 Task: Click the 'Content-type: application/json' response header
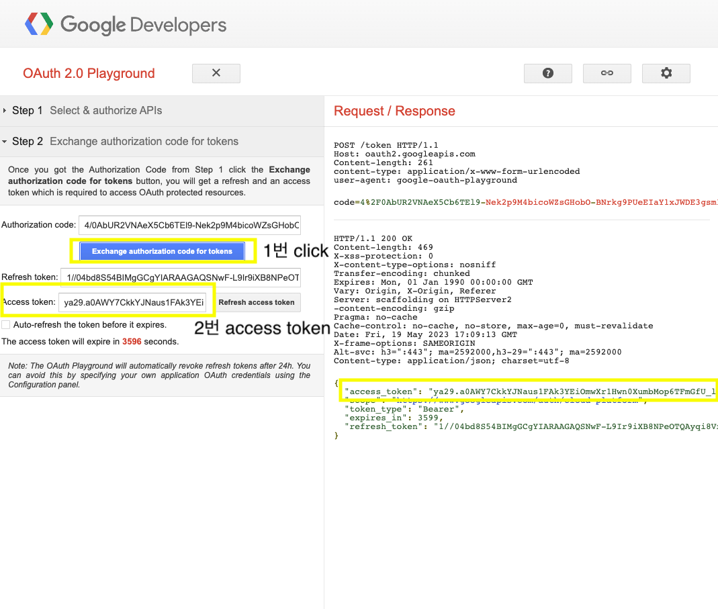click(x=451, y=361)
